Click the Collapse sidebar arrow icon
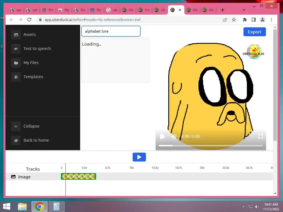Viewport: 283px width, 212px height. pos(16,126)
